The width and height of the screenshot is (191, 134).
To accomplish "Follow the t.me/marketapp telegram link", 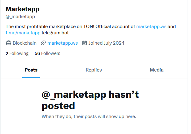I will [x=23, y=33].
